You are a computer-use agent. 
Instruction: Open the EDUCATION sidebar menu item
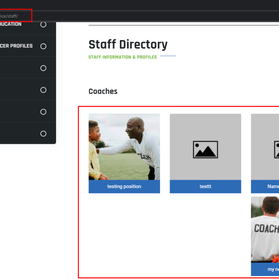pyautogui.click(x=11, y=24)
